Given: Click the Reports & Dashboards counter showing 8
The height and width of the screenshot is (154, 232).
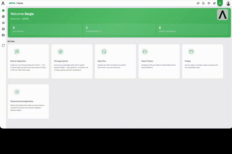Looking at the screenshot, I should [x=193, y=29].
